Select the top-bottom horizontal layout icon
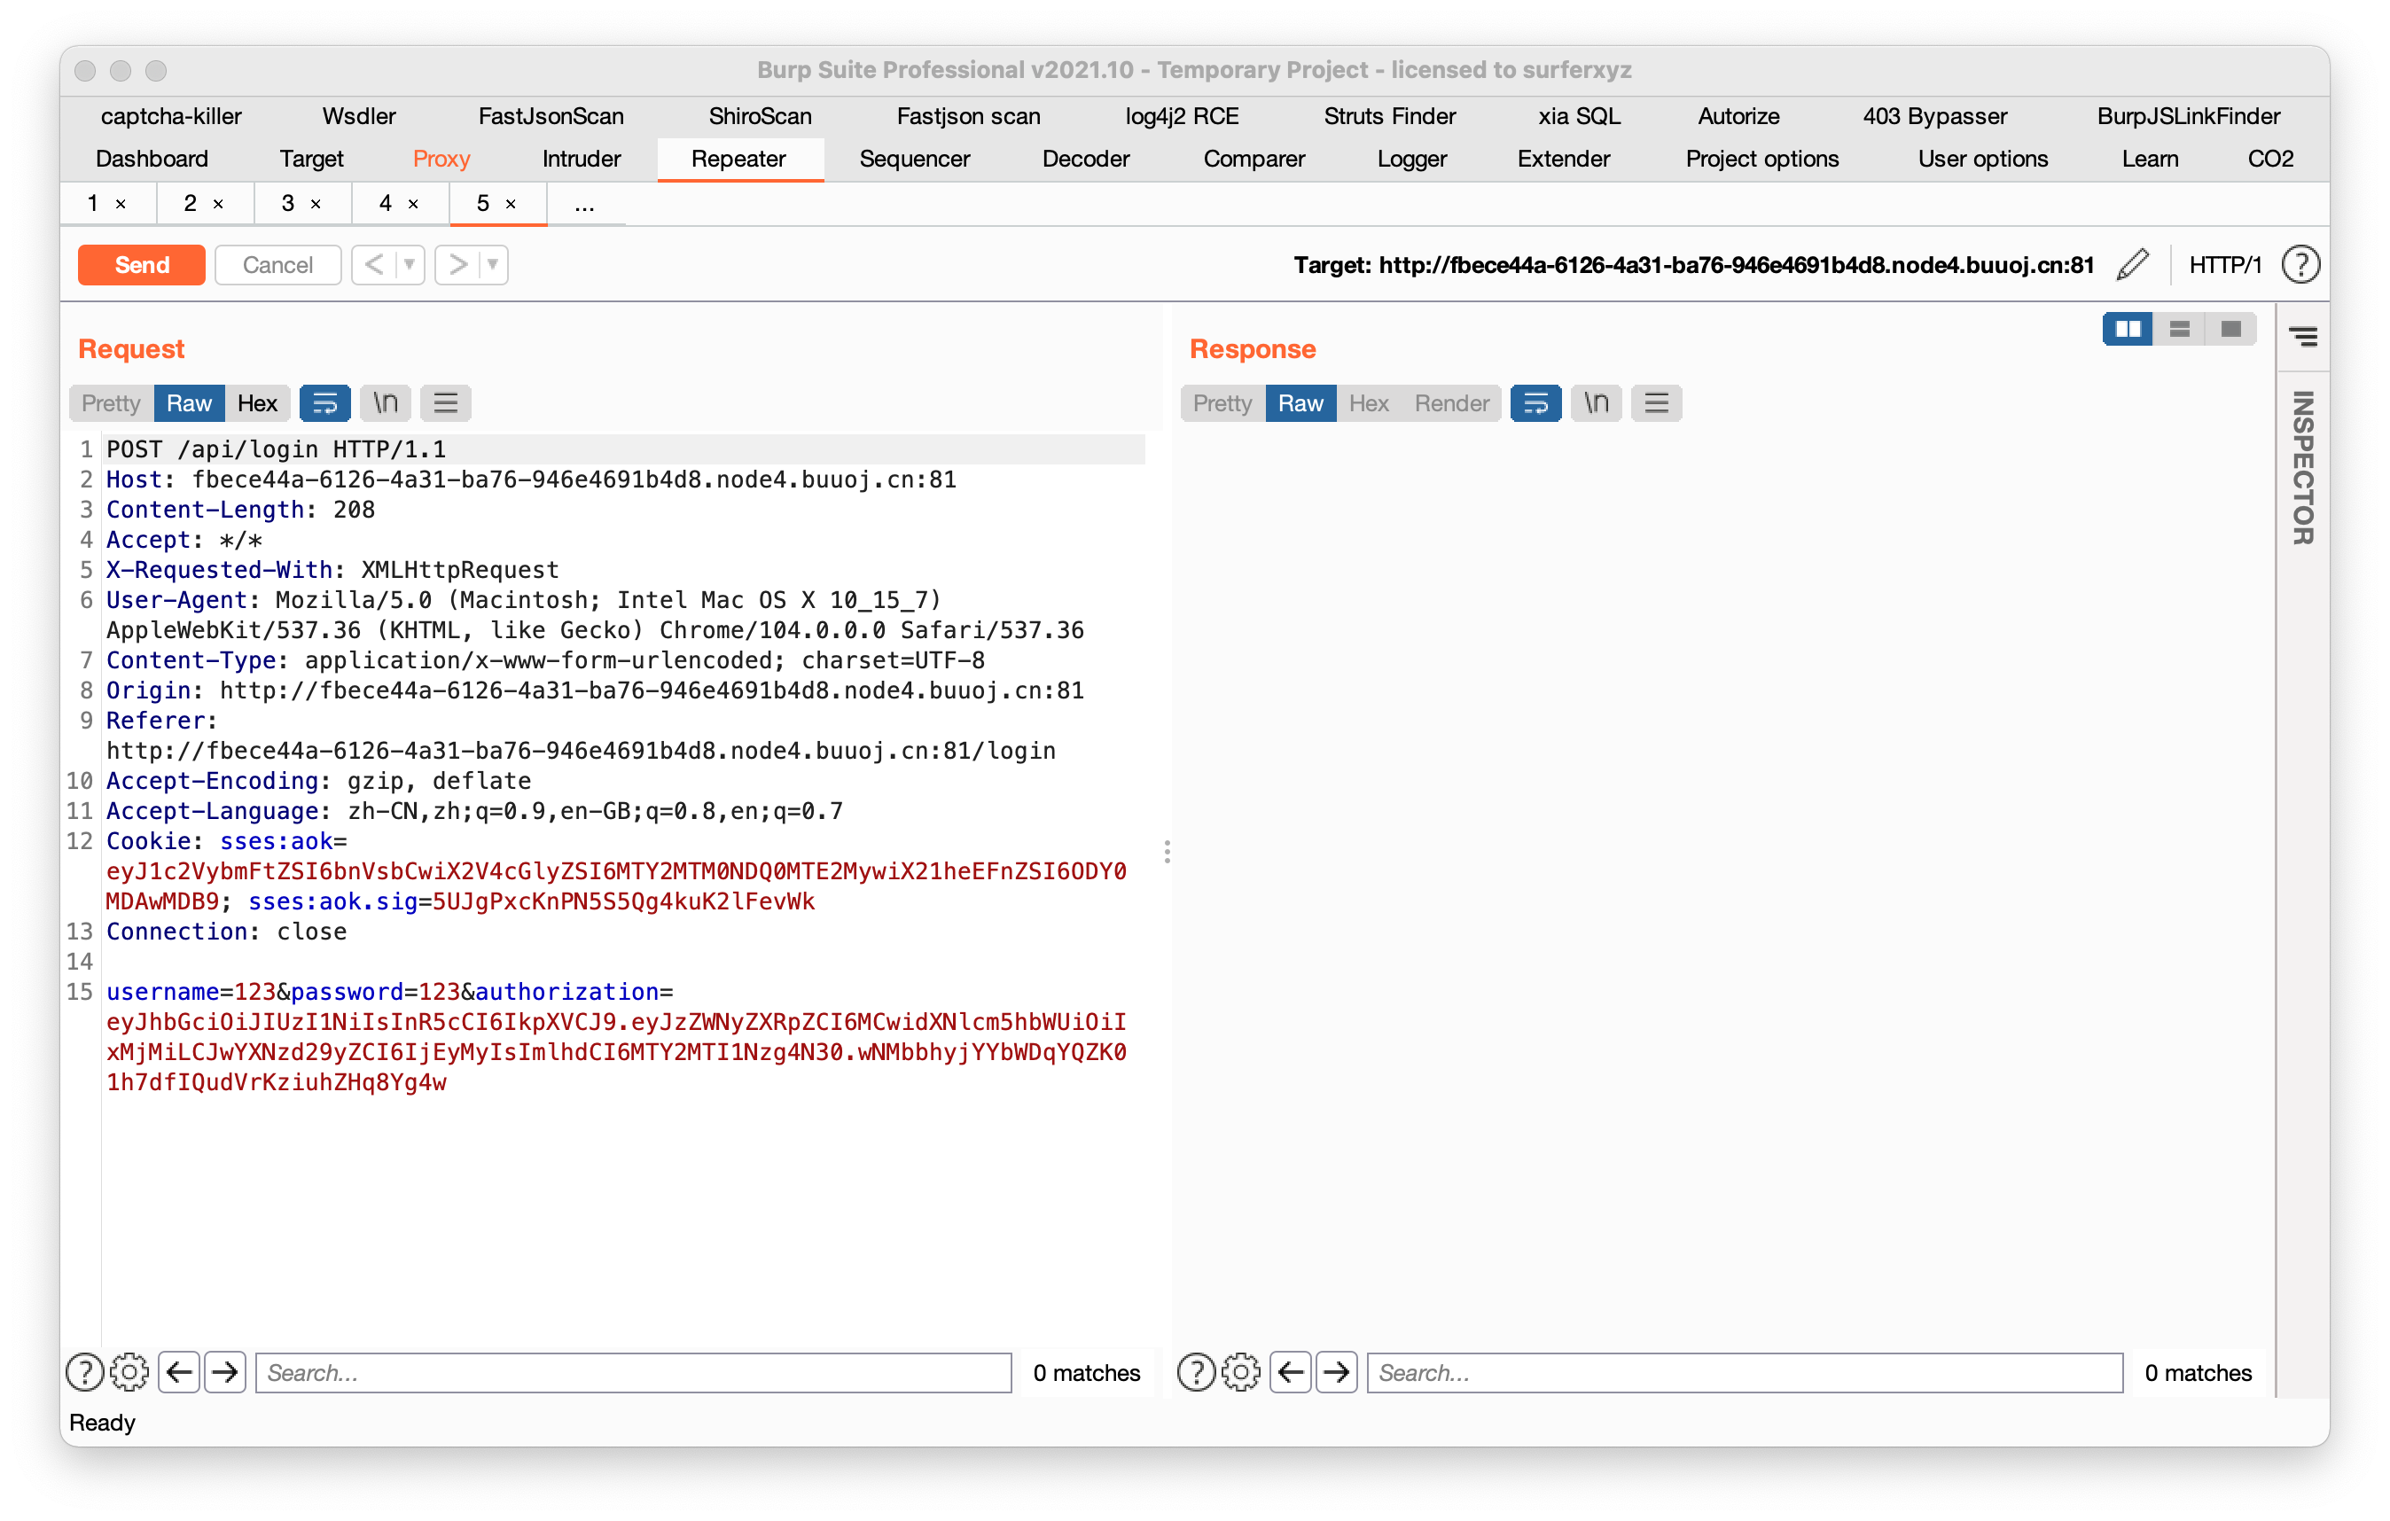 pos(2179,329)
